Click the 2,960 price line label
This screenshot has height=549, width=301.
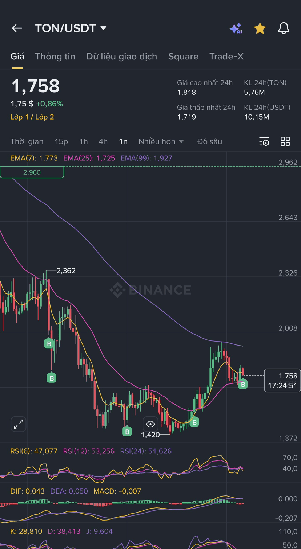[x=32, y=172]
